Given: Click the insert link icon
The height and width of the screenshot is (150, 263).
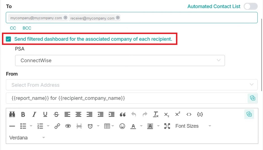Looking at the screenshot, I should (x=57, y=126).
